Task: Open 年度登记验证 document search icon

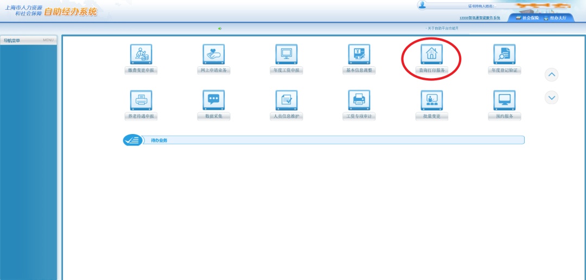Action: 504,55
